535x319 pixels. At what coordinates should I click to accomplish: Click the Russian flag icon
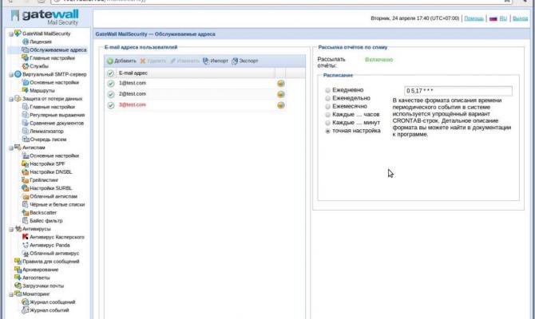[x=493, y=18]
